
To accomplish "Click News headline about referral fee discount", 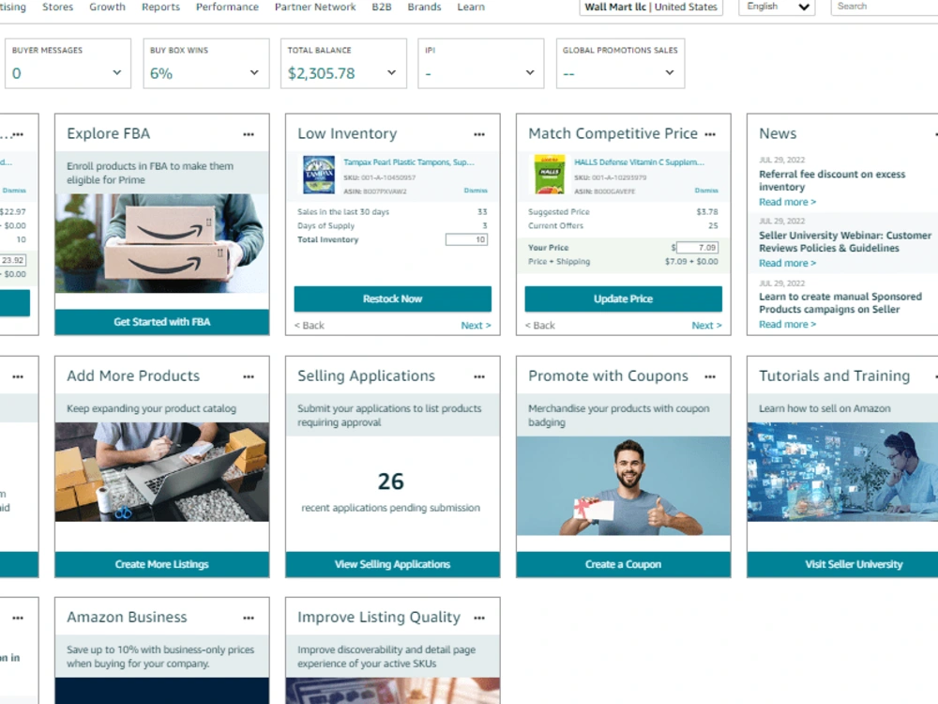I will (832, 180).
